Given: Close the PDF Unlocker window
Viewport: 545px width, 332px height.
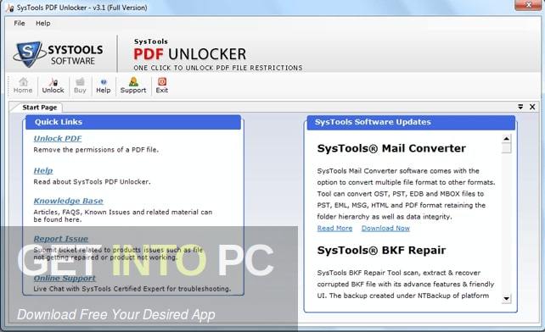Looking at the screenshot, I should click(528, 5).
